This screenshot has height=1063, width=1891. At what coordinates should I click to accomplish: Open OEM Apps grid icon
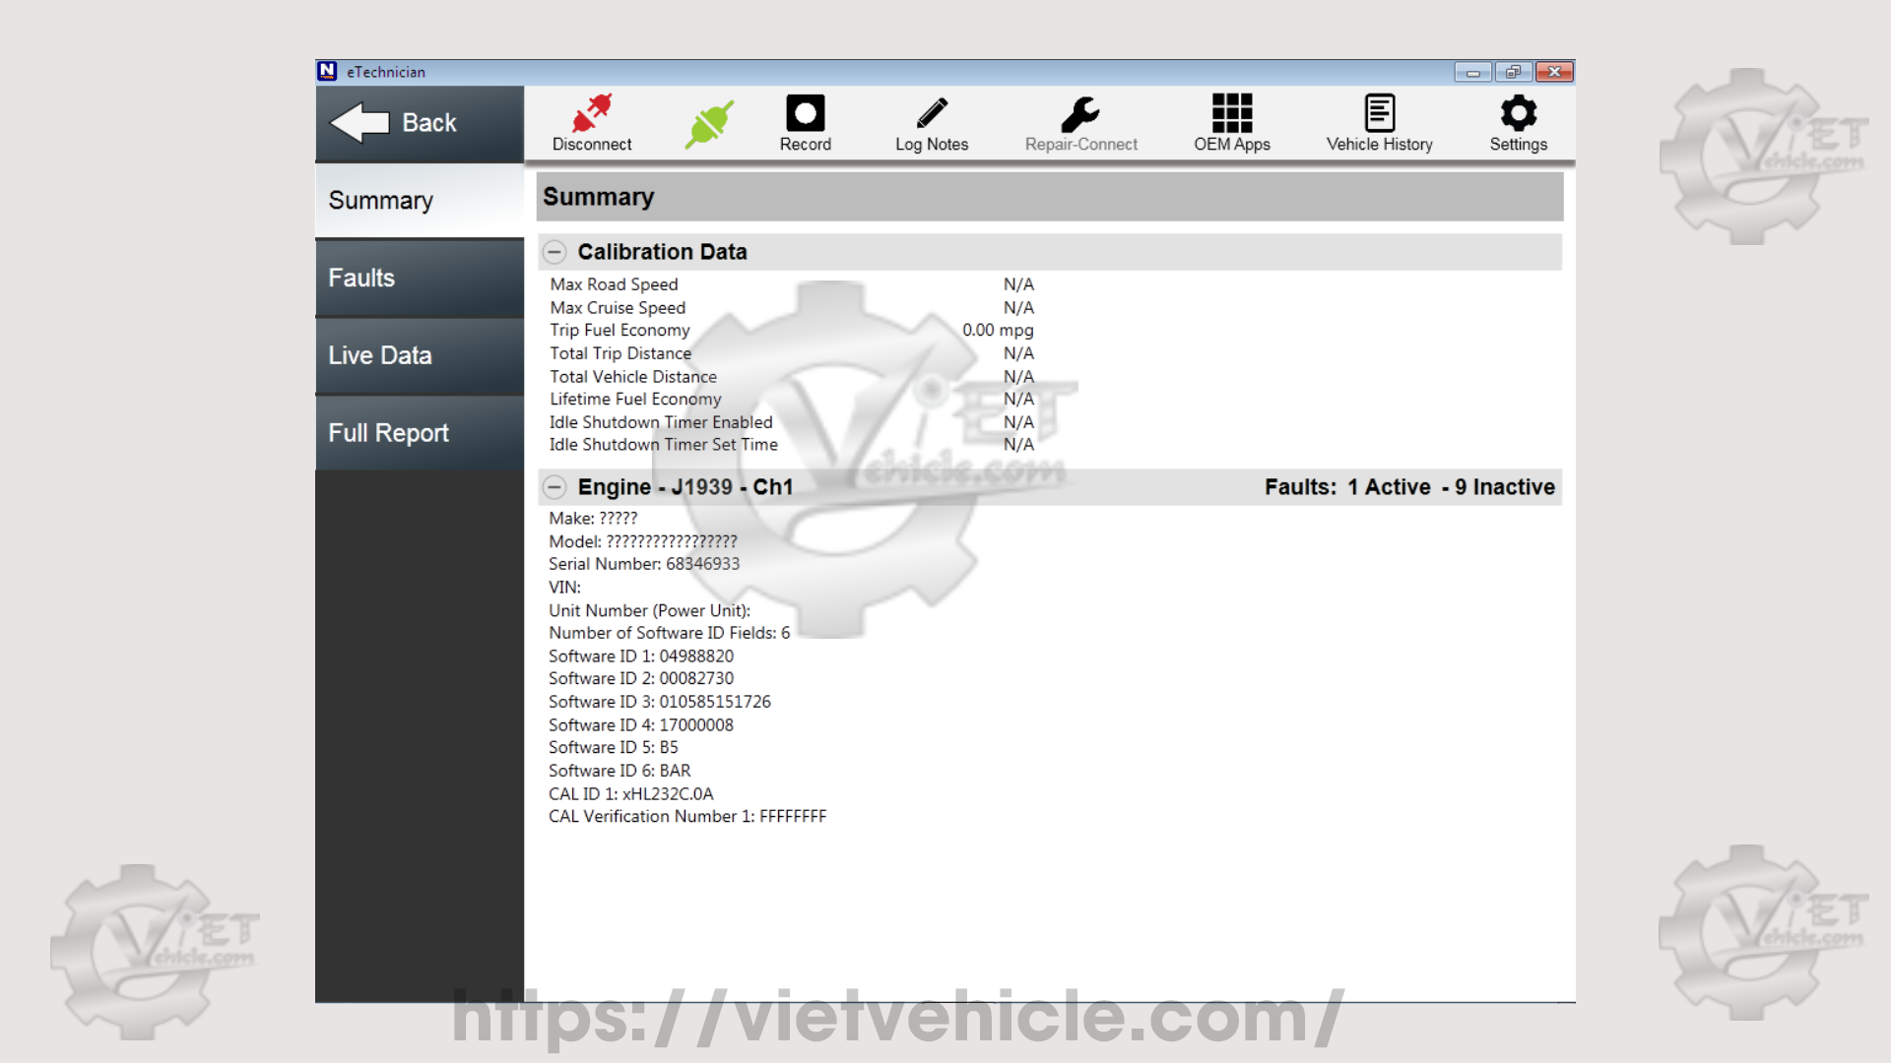[x=1231, y=114]
